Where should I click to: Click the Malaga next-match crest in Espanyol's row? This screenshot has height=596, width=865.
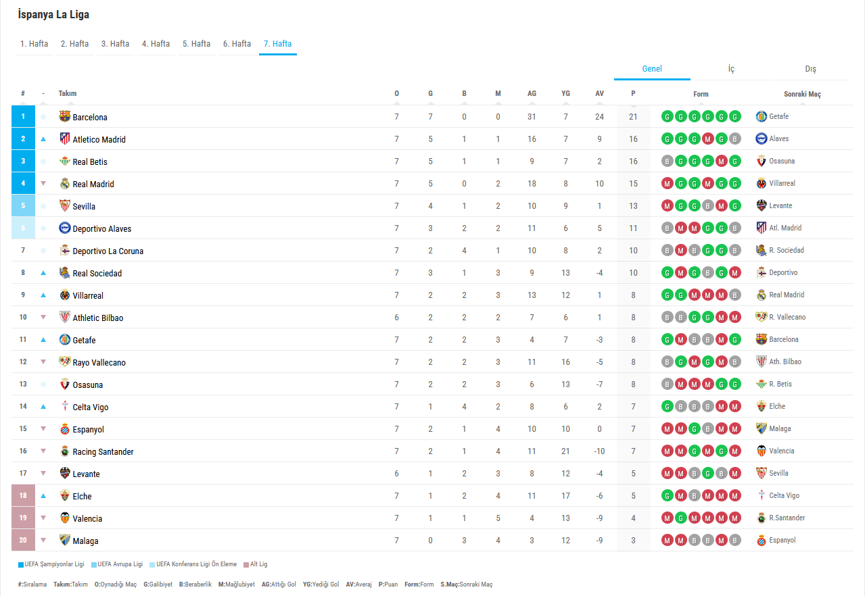[762, 428]
